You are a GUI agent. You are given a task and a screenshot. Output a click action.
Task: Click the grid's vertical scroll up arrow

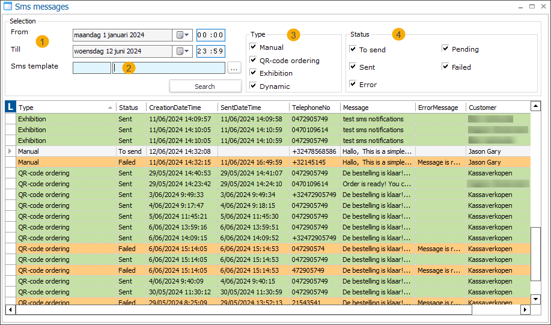pyautogui.click(x=535, y=107)
